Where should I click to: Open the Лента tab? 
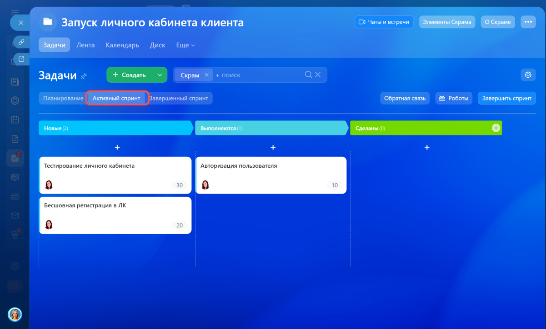click(85, 45)
